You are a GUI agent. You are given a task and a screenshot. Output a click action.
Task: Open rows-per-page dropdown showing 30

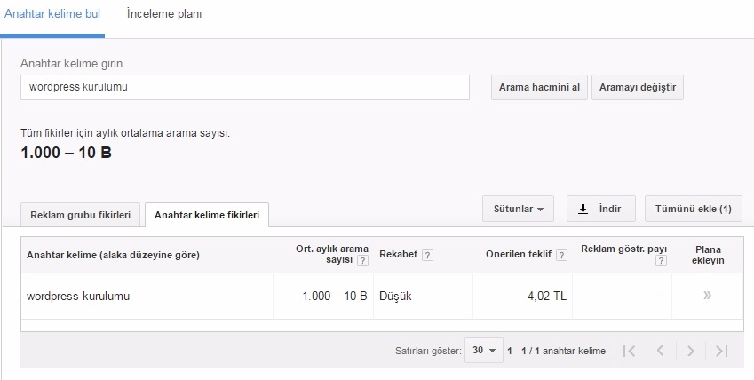coord(484,350)
